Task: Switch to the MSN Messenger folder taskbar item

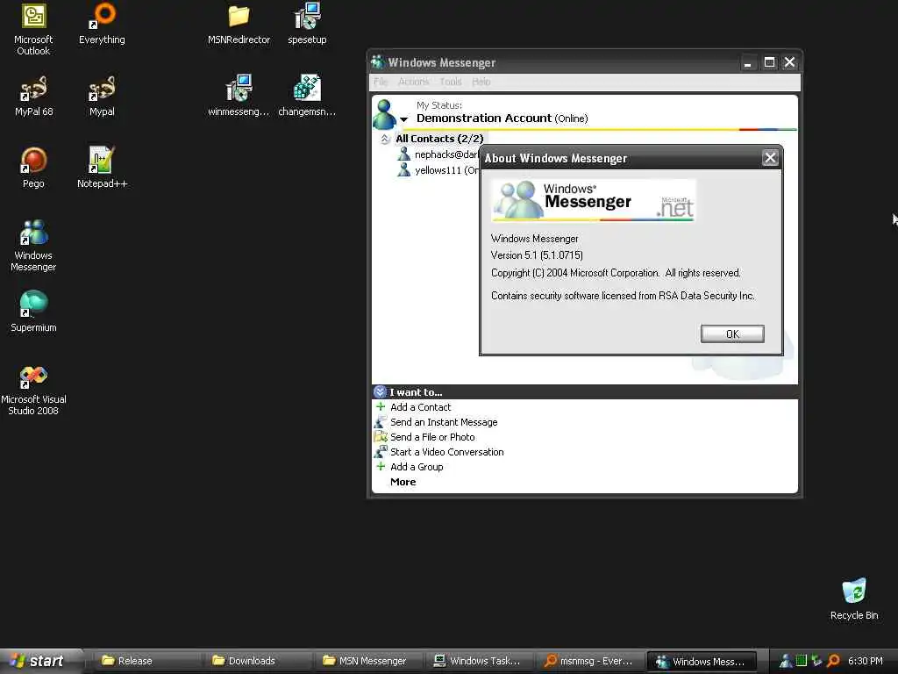Action: (369, 661)
